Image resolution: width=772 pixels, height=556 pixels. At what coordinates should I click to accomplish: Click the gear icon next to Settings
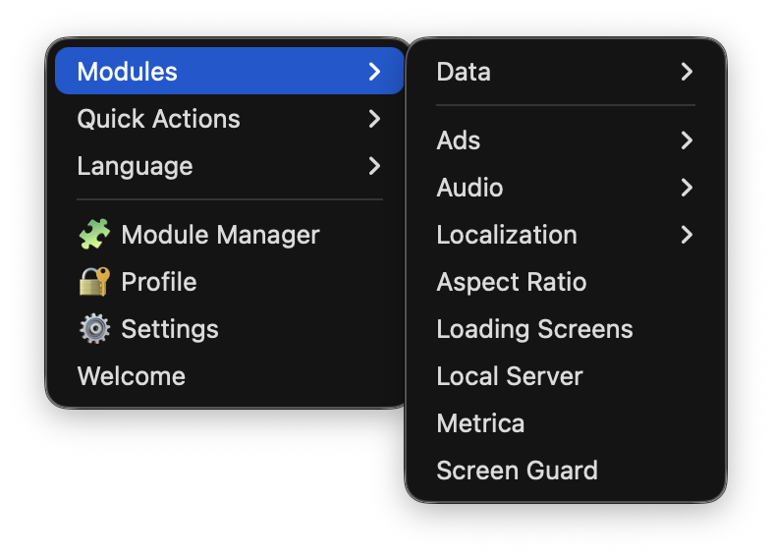[94, 329]
